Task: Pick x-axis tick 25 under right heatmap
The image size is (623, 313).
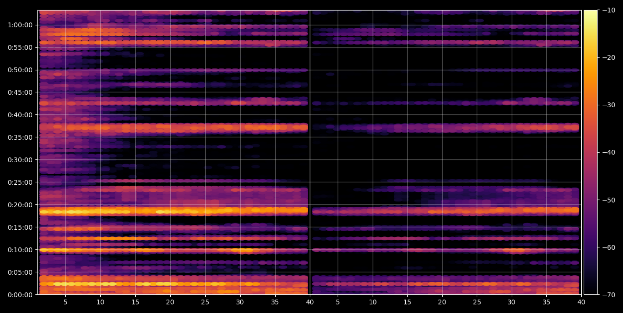Action: point(477,302)
